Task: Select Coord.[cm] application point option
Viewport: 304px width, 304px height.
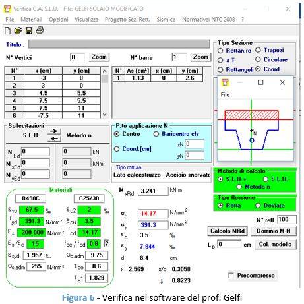Action: 117,149
